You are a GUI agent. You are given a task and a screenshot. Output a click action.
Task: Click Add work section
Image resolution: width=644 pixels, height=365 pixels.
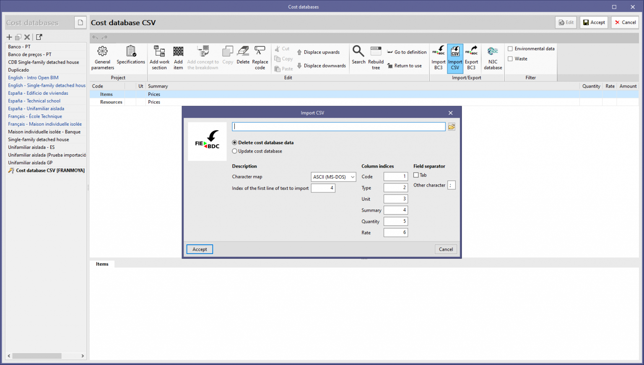click(x=159, y=57)
